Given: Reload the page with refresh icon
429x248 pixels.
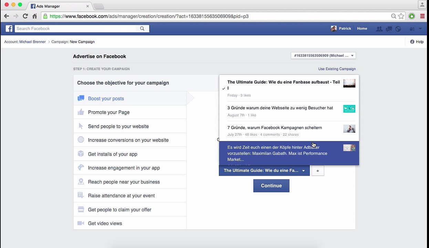Looking at the screenshot, I should [x=25, y=16].
